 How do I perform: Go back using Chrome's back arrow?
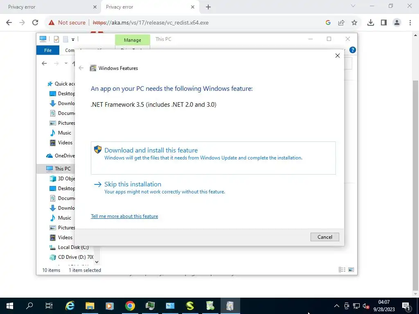click(x=9, y=23)
